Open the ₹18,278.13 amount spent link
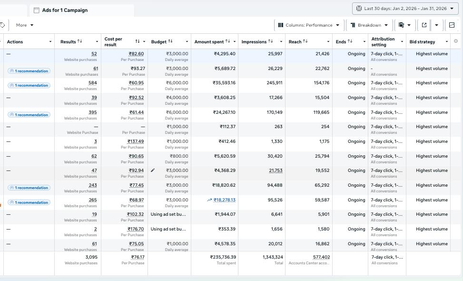 225,200
